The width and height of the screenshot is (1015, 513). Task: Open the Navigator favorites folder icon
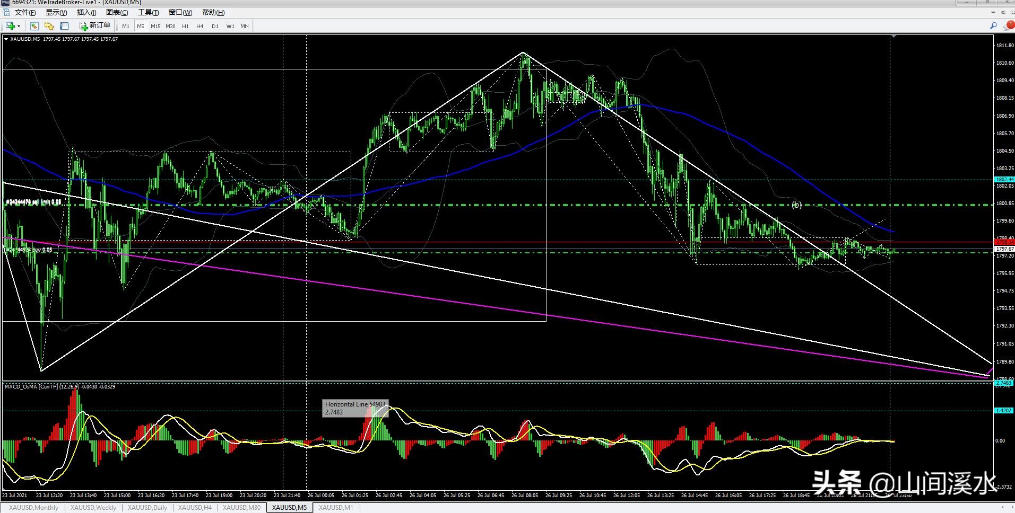point(49,26)
